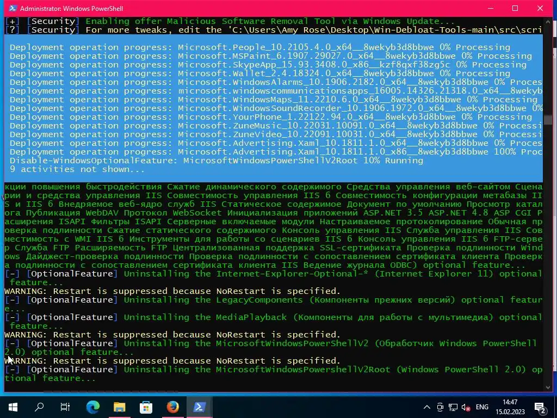Open Task View from taskbar
The image size is (557, 418).
[65, 407]
